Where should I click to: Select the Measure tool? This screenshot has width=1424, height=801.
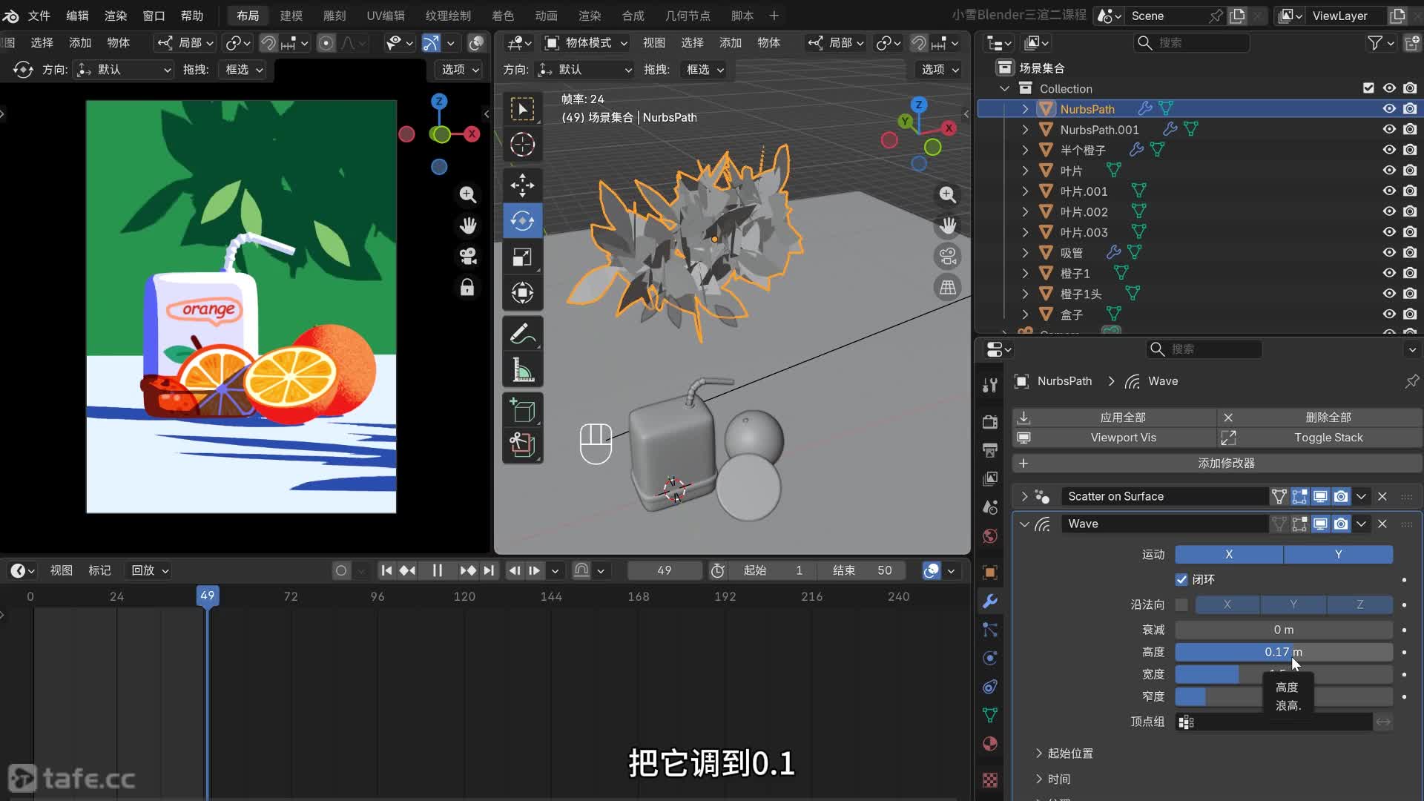522,369
